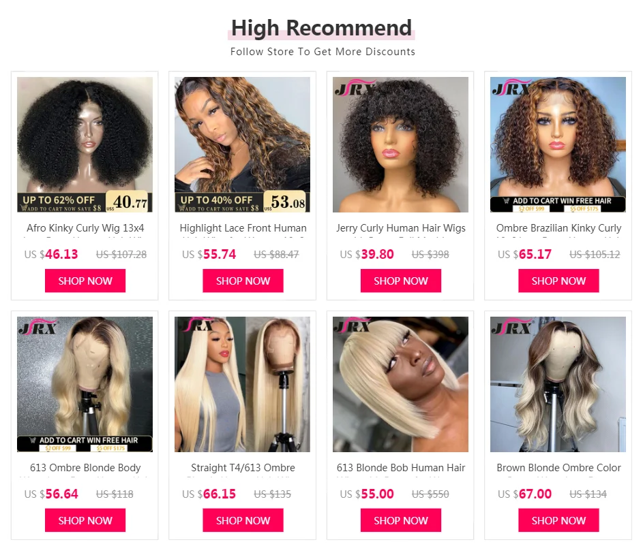Click SHOP NOW under Afro Kinky Curly Wig
643x555 pixels.
tap(85, 281)
